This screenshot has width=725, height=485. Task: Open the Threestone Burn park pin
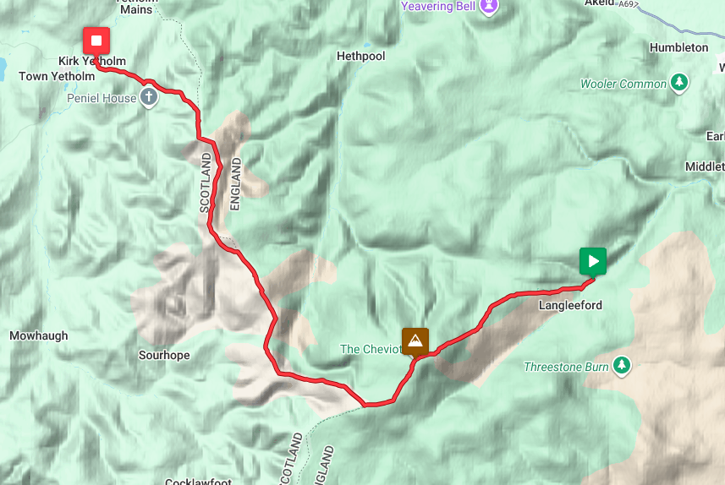click(x=622, y=367)
